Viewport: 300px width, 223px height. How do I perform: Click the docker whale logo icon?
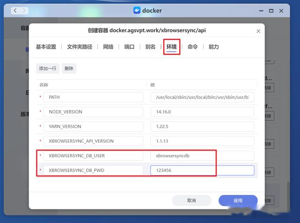click(137, 10)
